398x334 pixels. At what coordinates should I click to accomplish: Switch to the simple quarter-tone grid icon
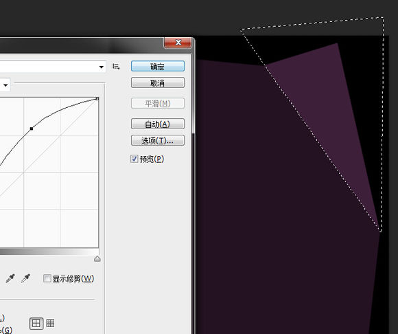pos(36,323)
